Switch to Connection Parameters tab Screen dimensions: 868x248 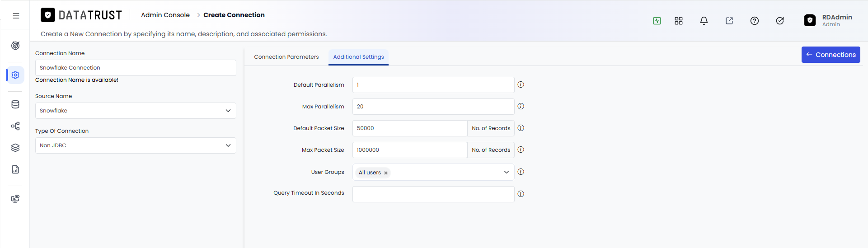click(x=286, y=57)
